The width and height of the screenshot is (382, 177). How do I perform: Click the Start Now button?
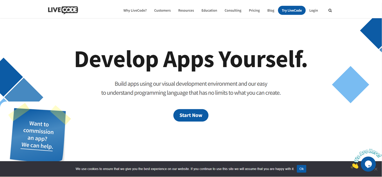coord(191,115)
